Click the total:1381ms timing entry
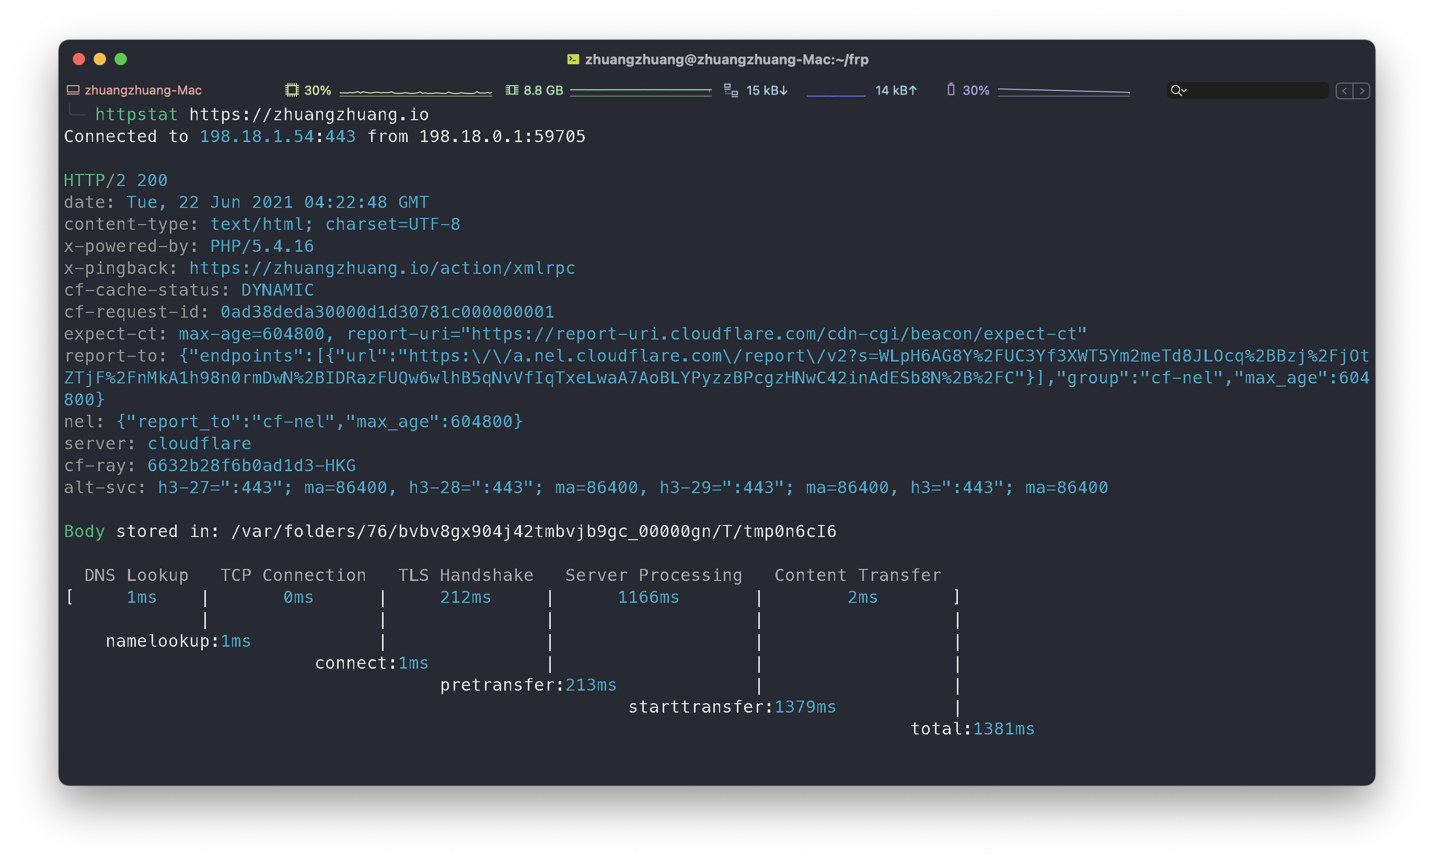 [x=973, y=729]
